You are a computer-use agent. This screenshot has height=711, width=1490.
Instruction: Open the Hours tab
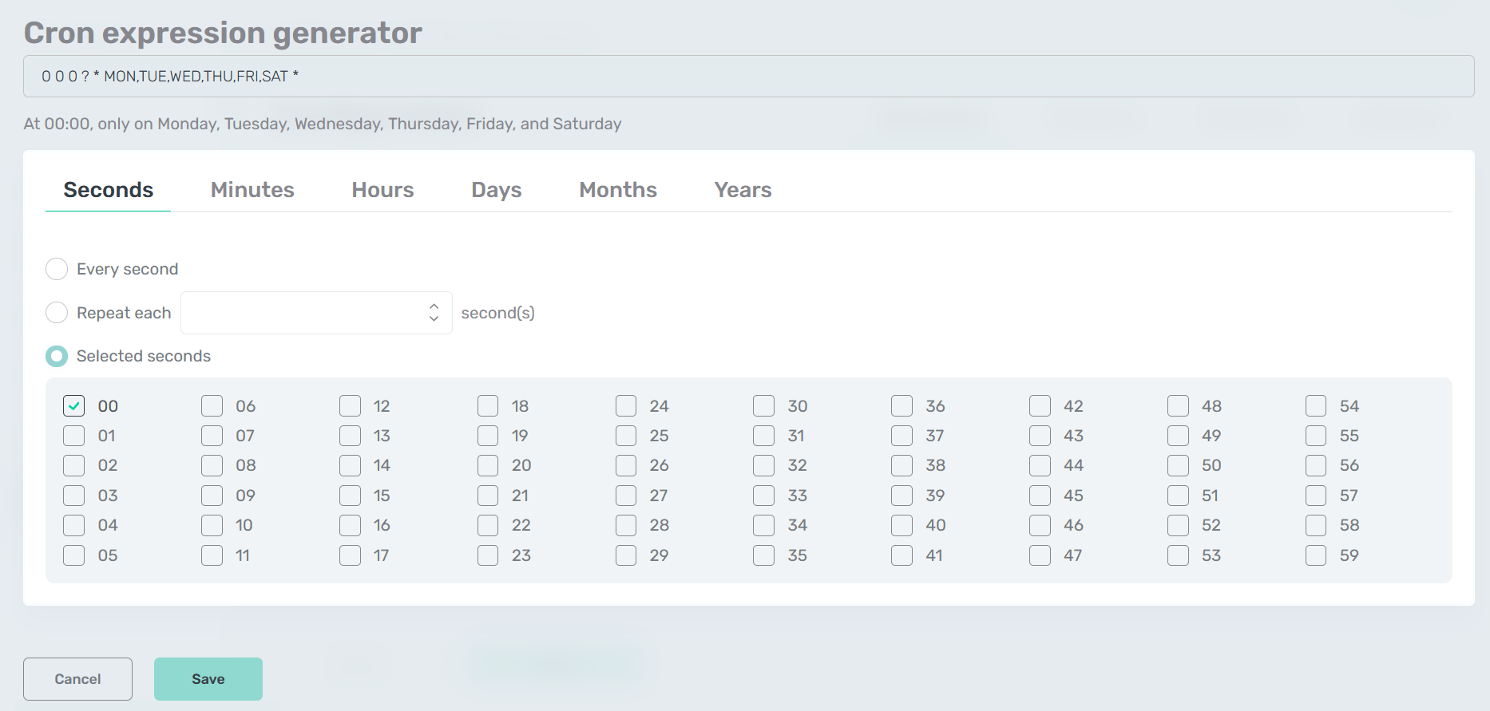point(382,190)
